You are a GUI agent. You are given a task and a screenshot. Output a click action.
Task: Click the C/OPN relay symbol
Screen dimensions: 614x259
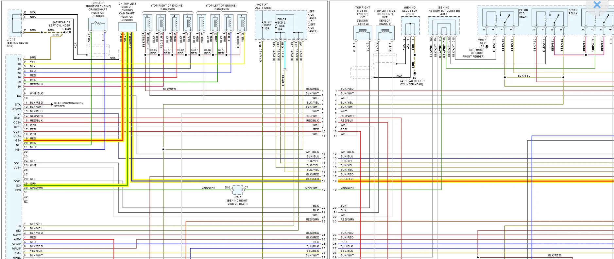click(x=550, y=18)
